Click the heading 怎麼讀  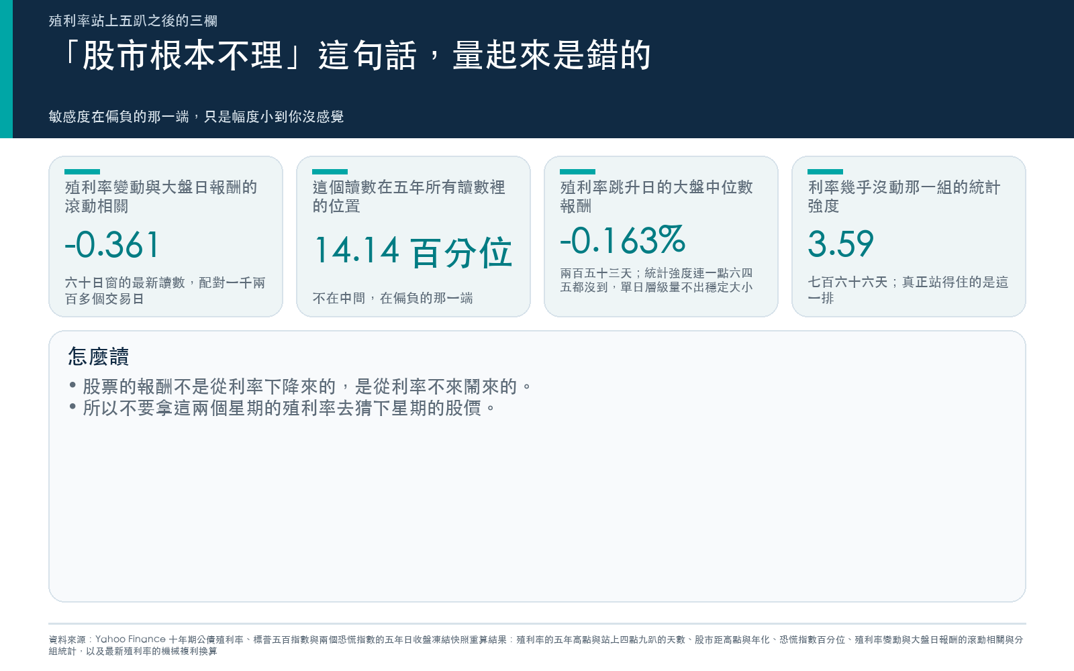(x=98, y=356)
